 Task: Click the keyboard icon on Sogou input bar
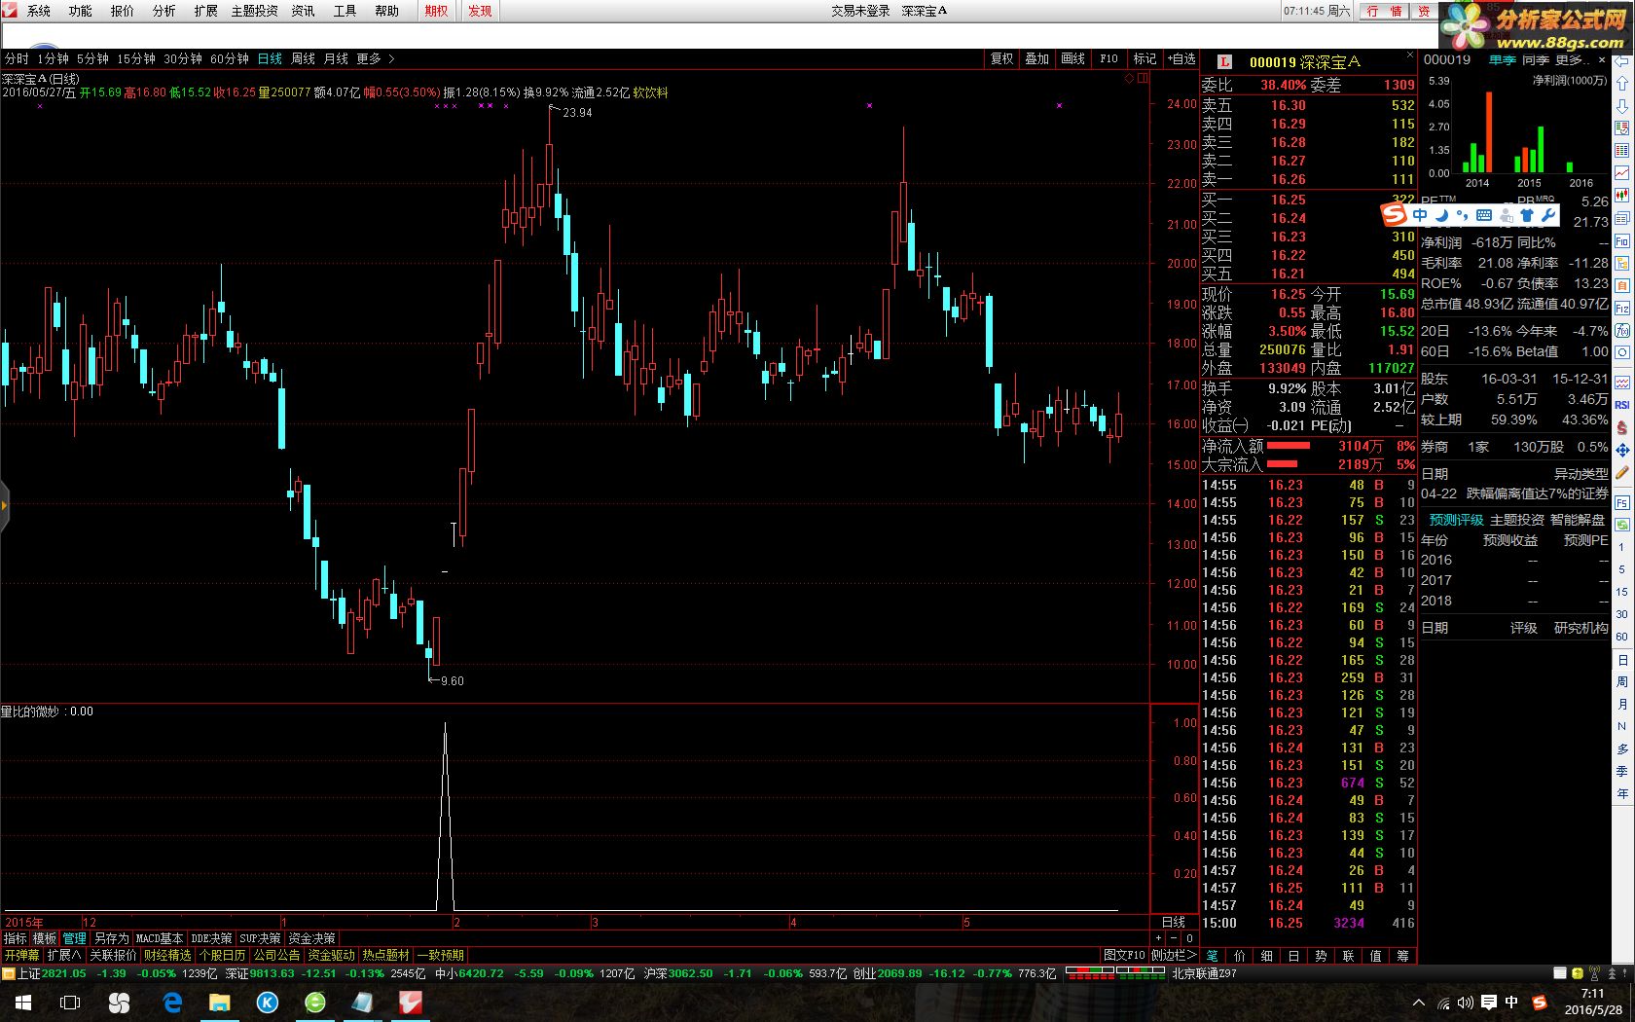1483,215
